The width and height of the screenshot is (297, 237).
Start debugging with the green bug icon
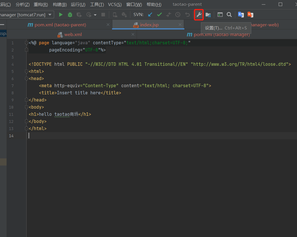[70, 15]
